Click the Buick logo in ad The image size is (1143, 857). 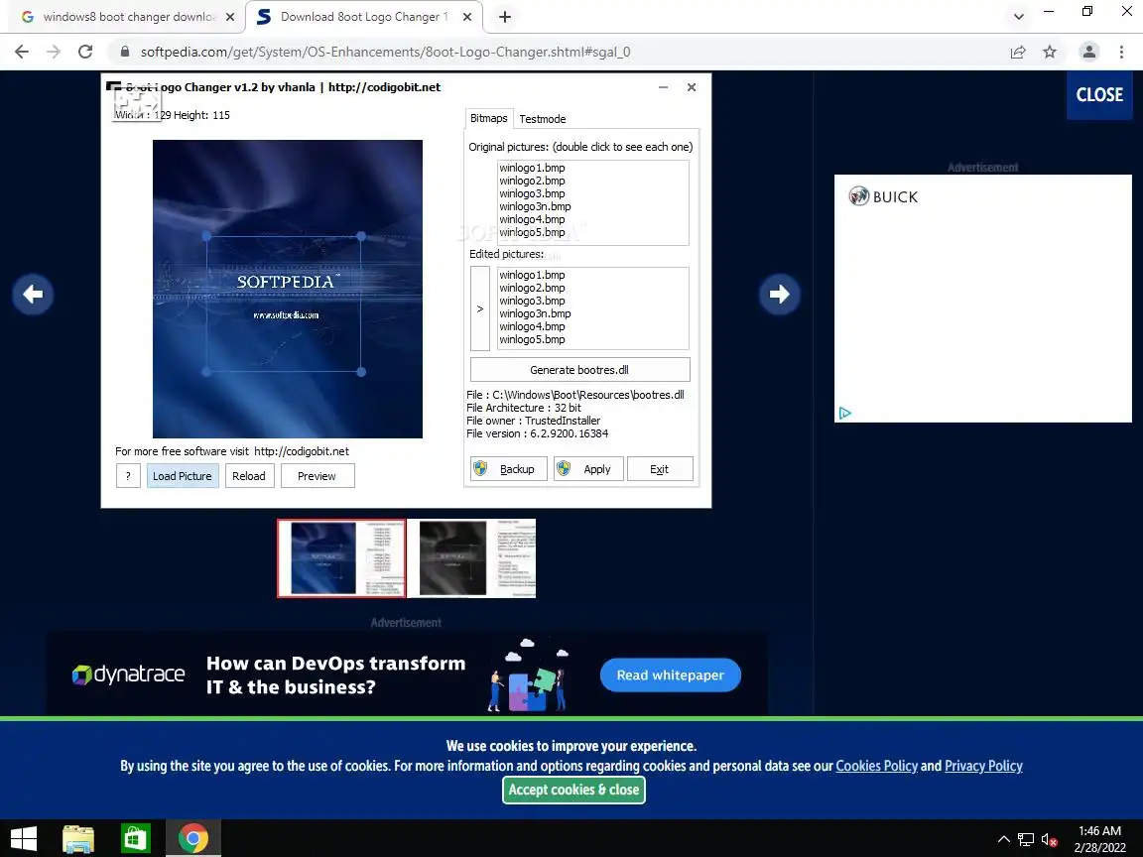click(883, 196)
